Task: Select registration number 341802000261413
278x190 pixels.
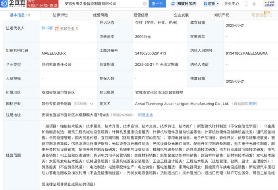Action: 151,53
